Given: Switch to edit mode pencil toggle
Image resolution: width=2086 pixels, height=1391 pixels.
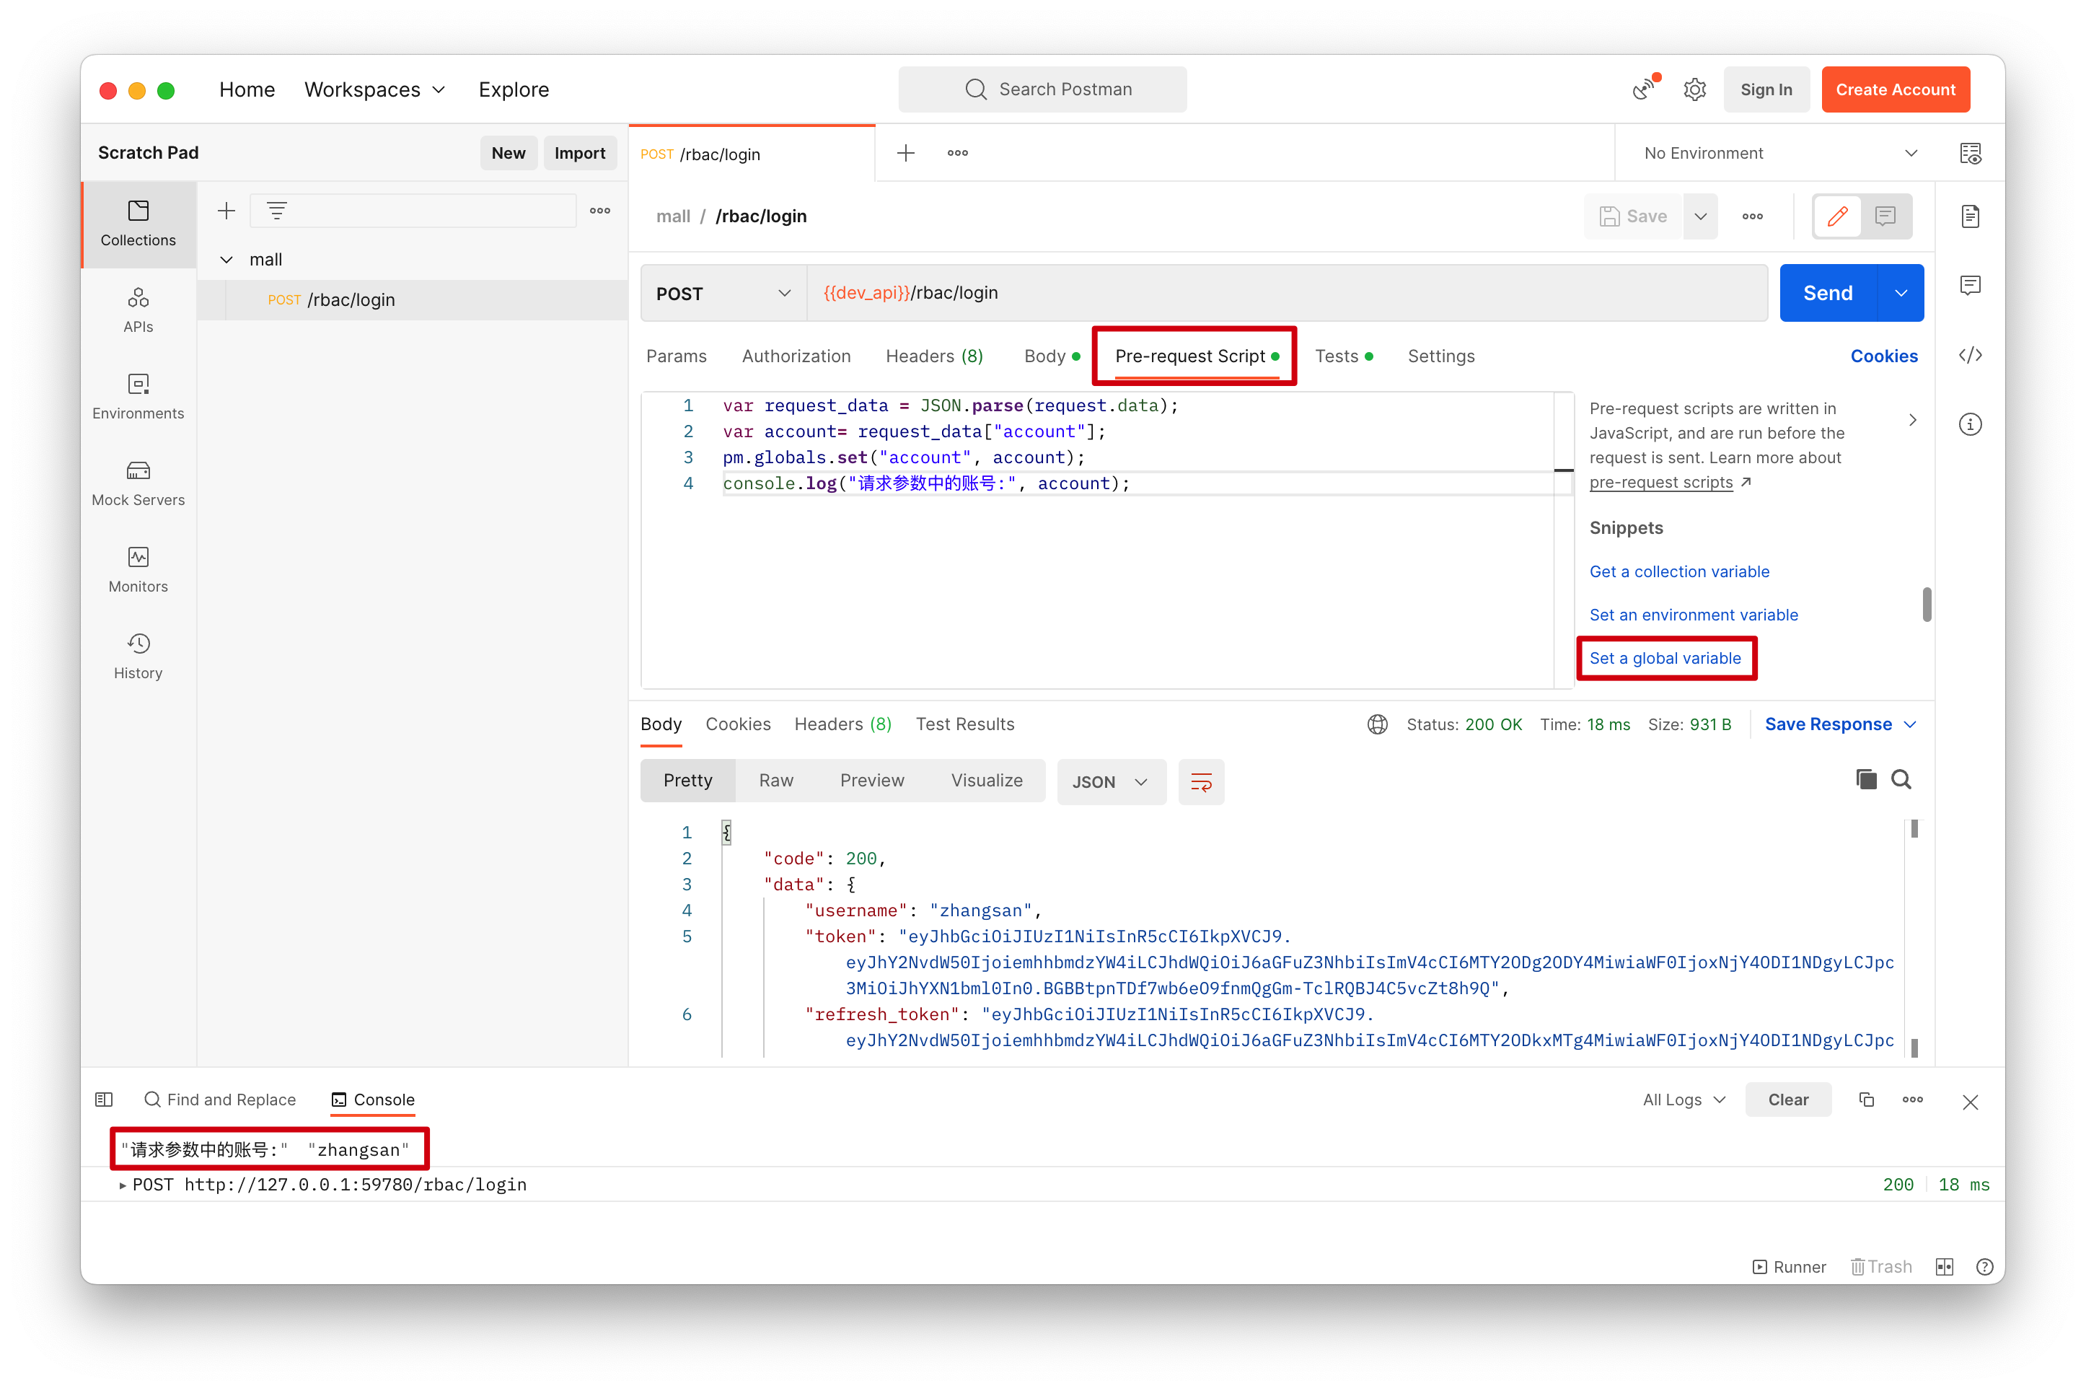Looking at the screenshot, I should pos(1838,216).
